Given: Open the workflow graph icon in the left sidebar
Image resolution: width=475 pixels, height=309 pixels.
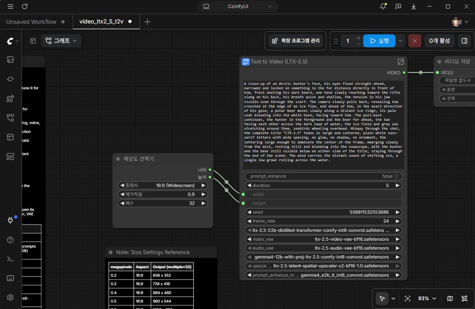Looking at the screenshot, I should [10, 118].
